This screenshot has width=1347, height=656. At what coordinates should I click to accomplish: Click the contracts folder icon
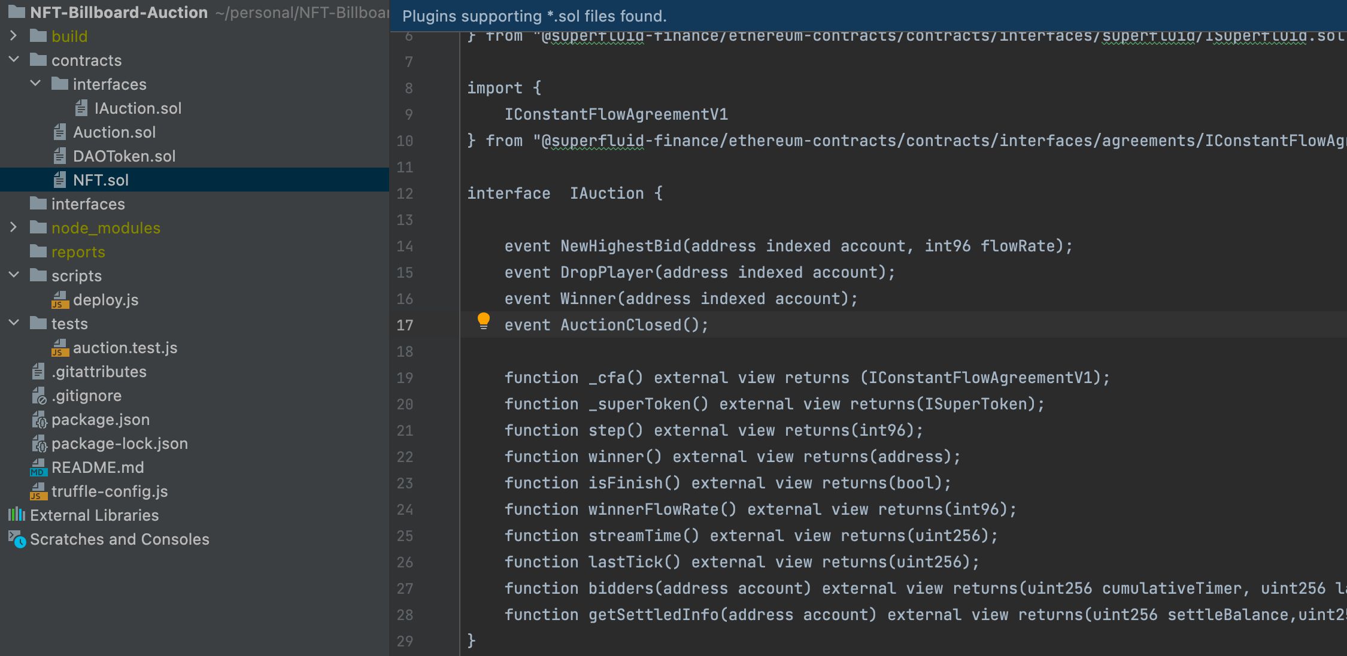38,60
